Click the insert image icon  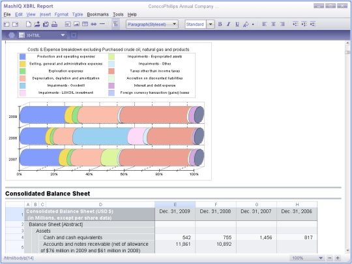pos(76,24)
